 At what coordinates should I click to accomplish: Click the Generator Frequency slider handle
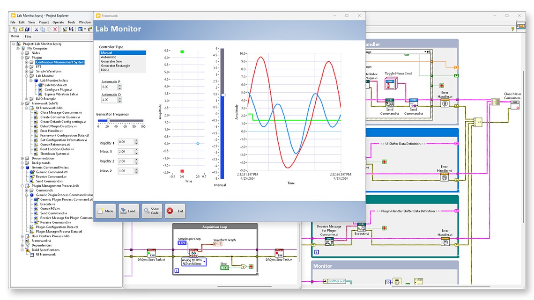[108, 120]
